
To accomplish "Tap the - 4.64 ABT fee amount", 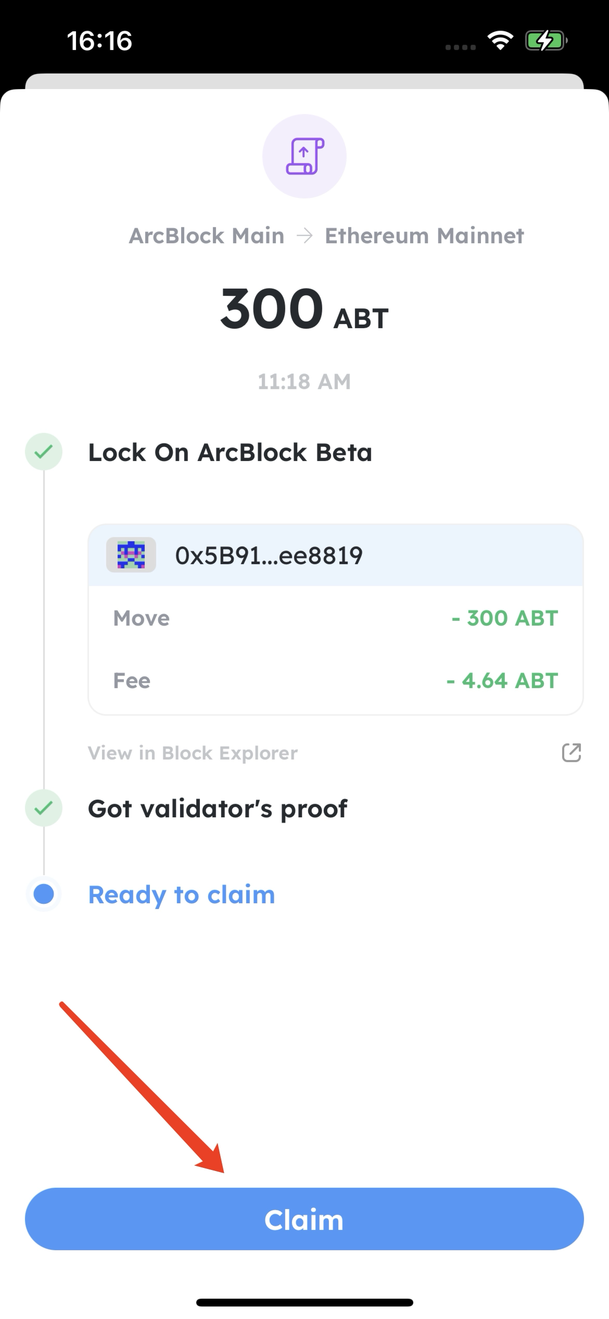I will pyautogui.click(x=502, y=680).
